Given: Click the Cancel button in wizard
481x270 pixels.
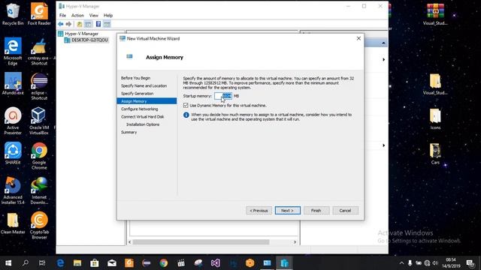Looking at the screenshot, I should 345,211.
